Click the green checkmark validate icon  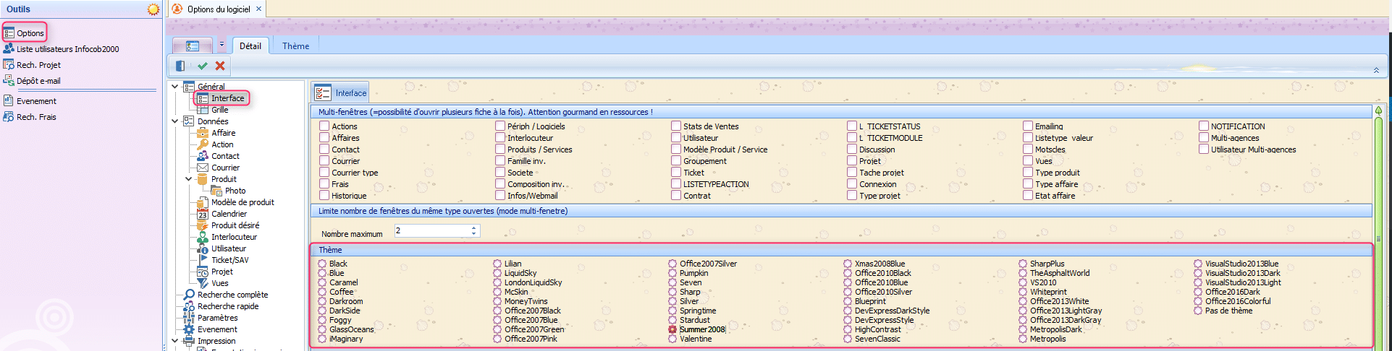[203, 66]
